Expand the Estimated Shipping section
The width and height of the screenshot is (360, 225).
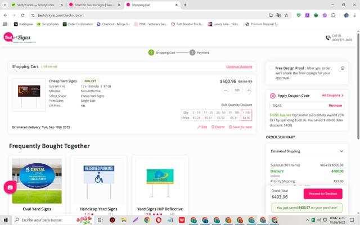307,151
